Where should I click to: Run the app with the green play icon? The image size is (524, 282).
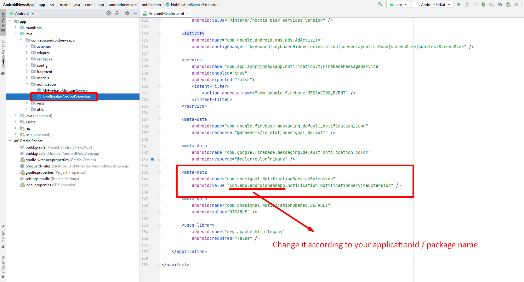pos(459,4)
